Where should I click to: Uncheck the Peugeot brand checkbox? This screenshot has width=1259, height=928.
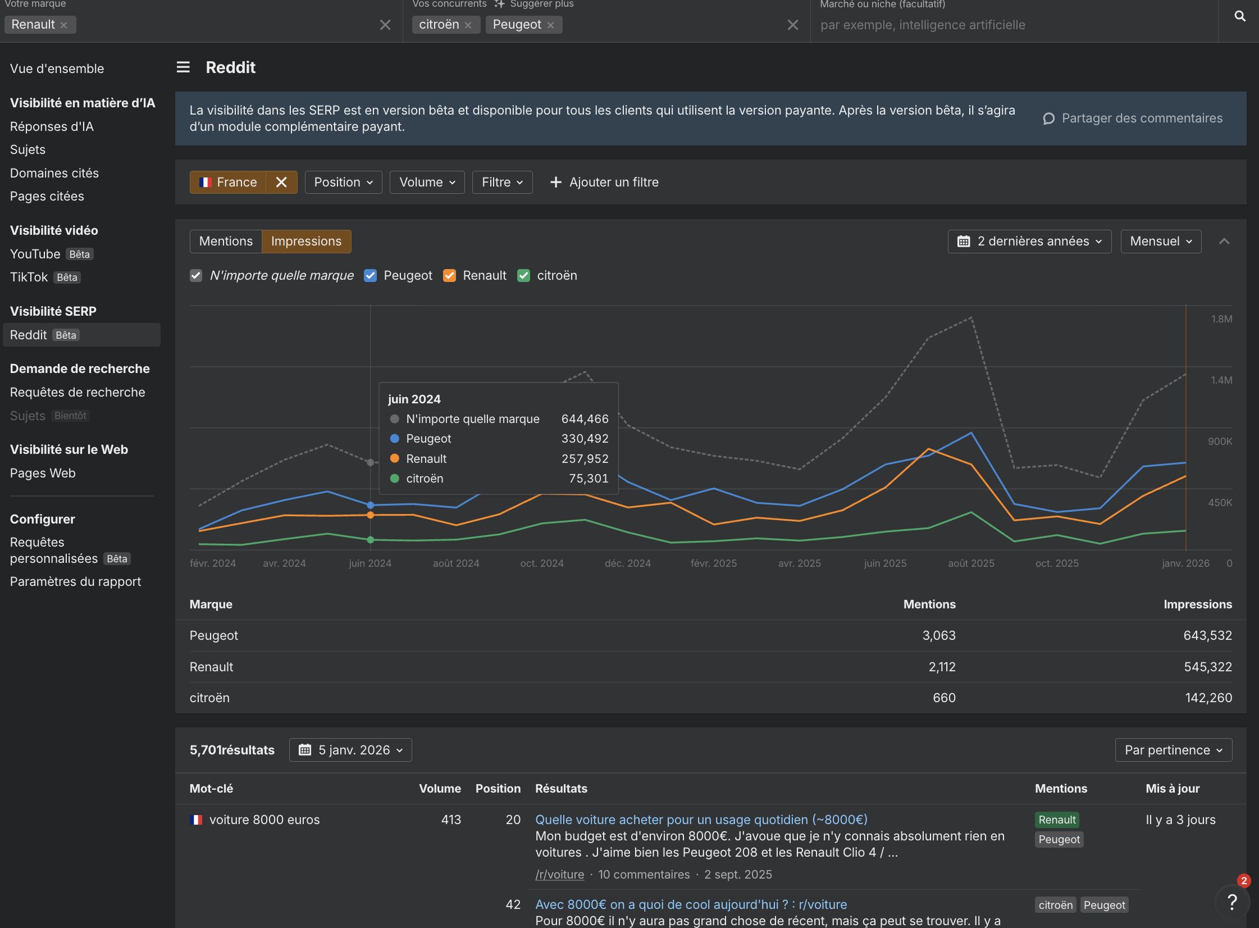(370, 275)
